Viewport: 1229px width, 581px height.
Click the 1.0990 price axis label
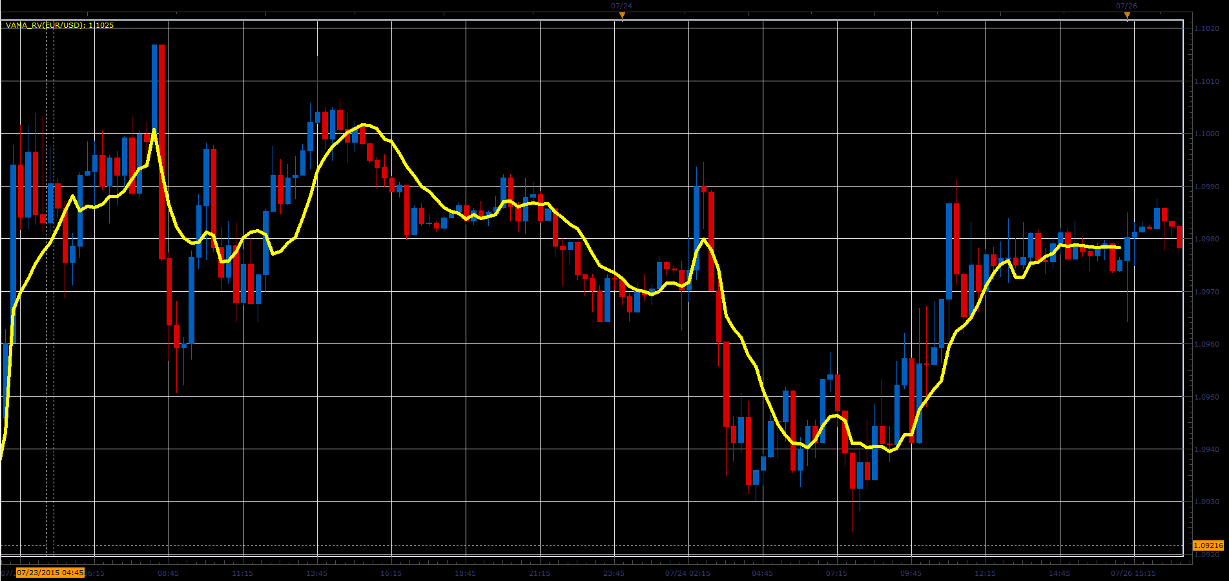click(x=1207, y=187)
